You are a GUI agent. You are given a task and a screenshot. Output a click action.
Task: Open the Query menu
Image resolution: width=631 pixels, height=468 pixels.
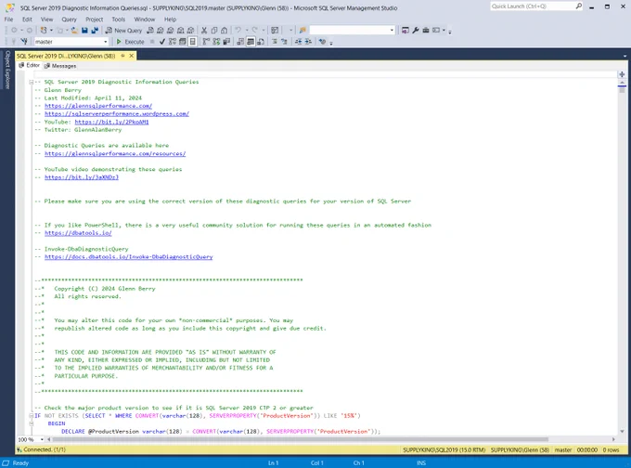point(70,19)
